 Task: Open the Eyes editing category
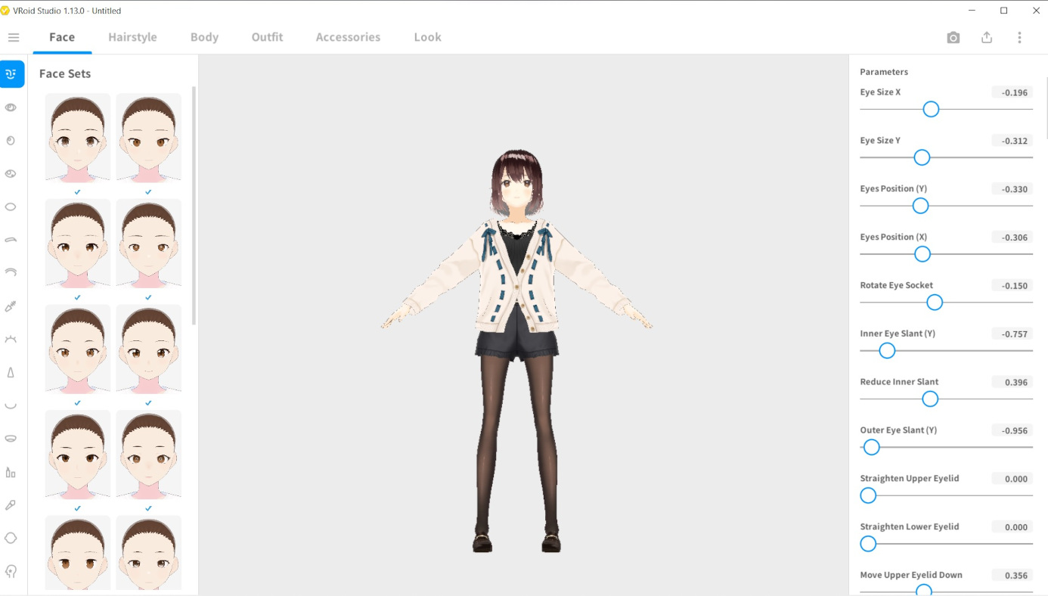point(11,107)
